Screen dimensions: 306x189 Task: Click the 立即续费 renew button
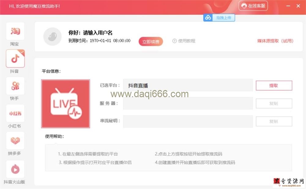click(x=151, y=42)
